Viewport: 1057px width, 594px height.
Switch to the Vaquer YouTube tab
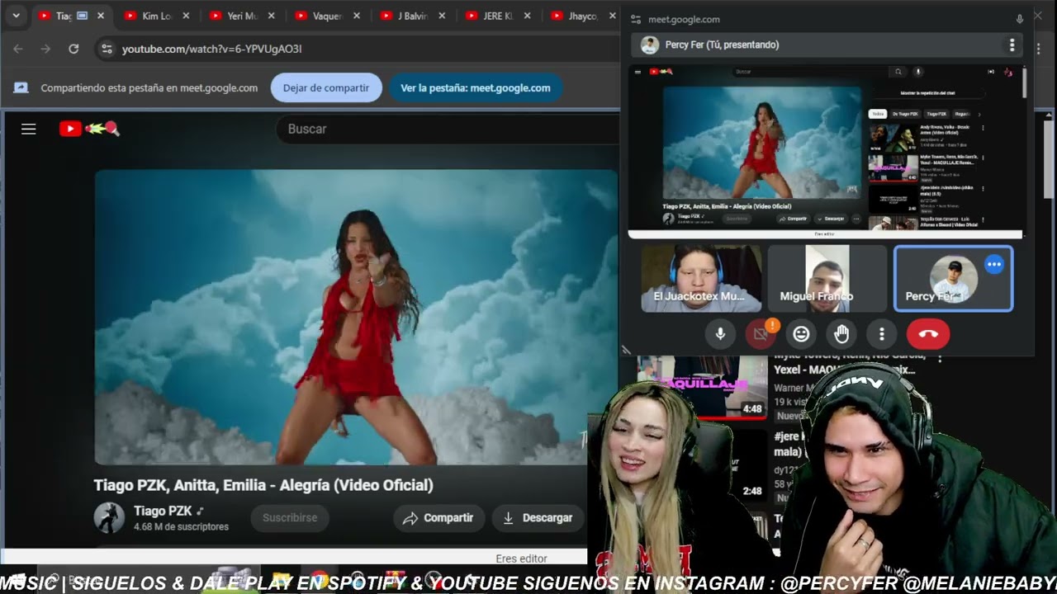pyautogui.click(x=326, y=16)
